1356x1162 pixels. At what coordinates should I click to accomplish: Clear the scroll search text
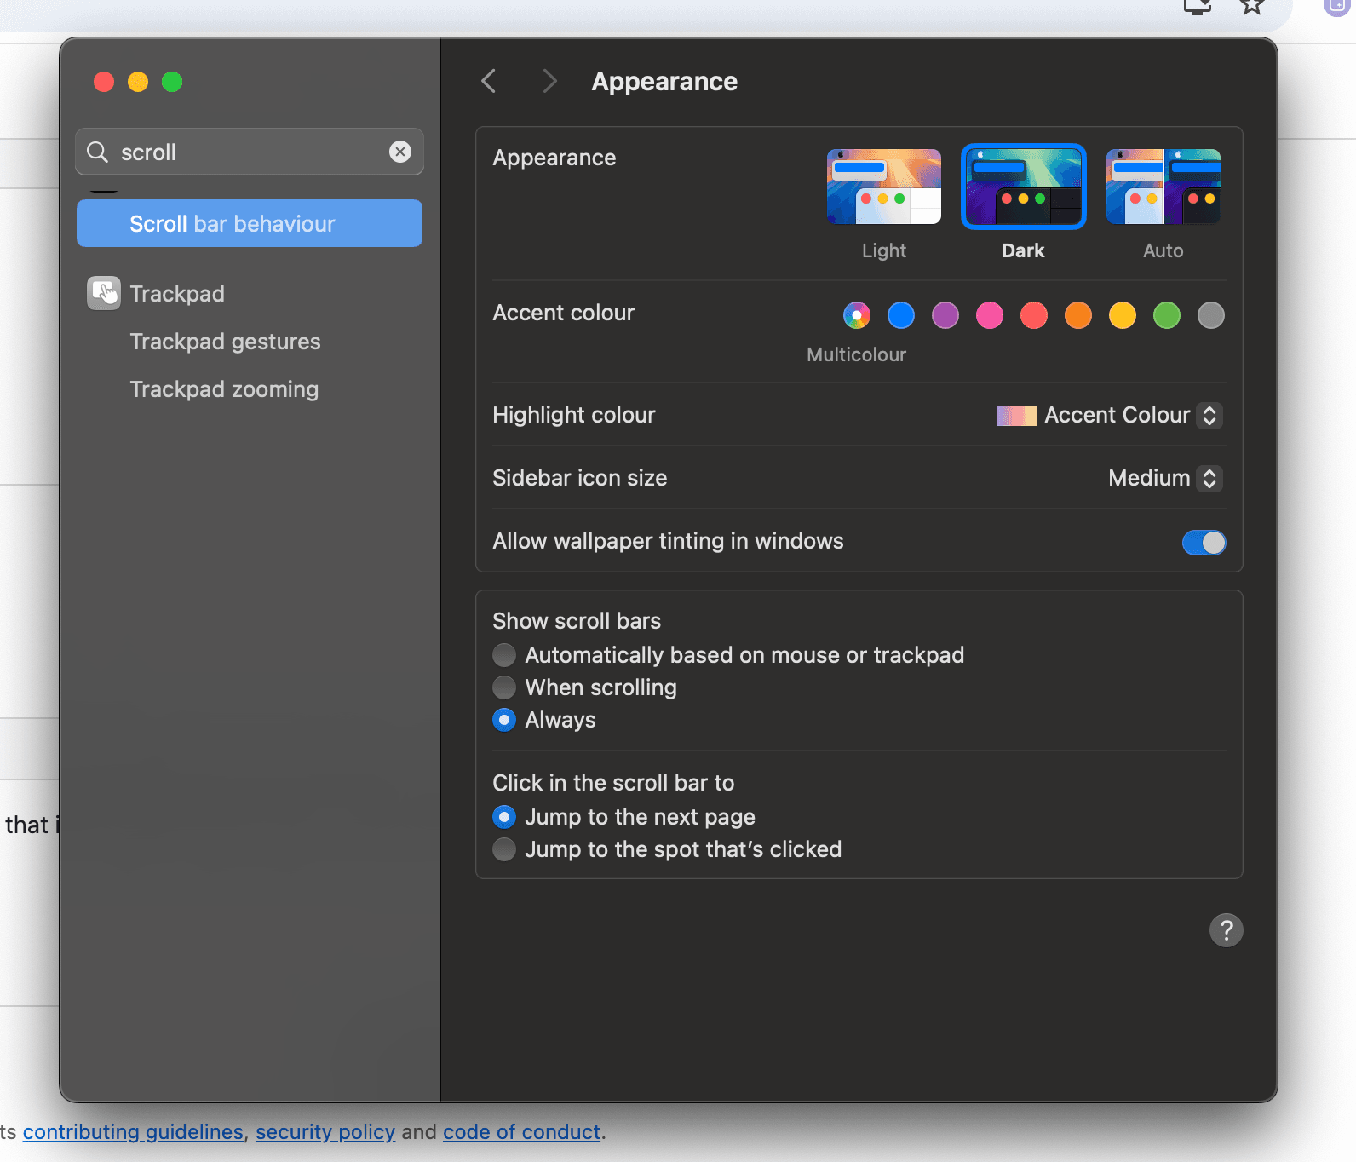click(x=399, y=152)
